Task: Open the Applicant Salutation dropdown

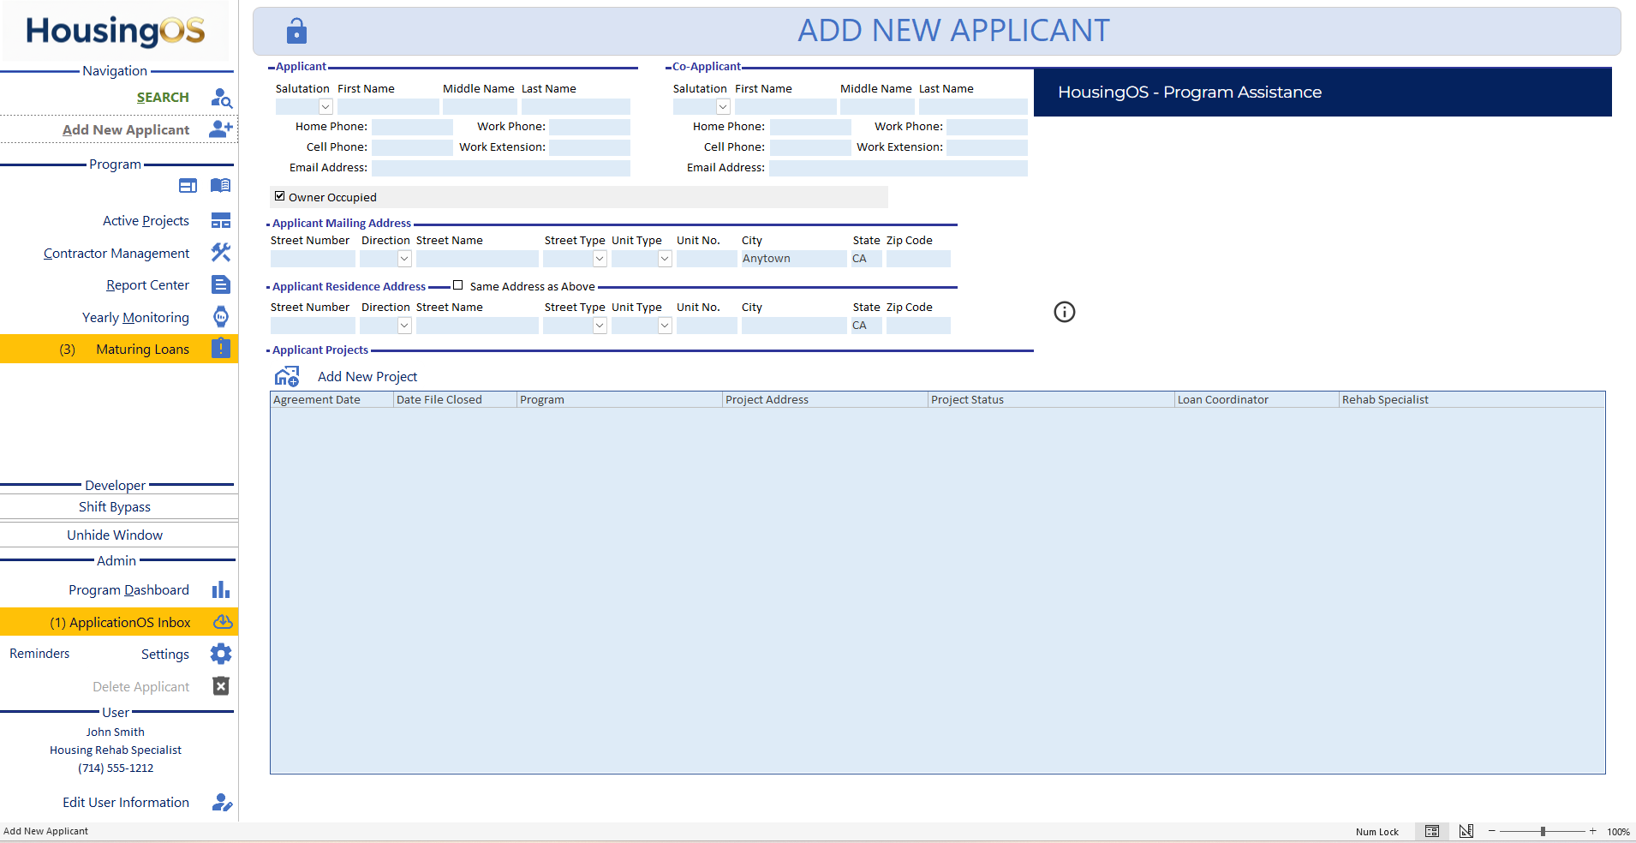Action: tap(325, 107)
